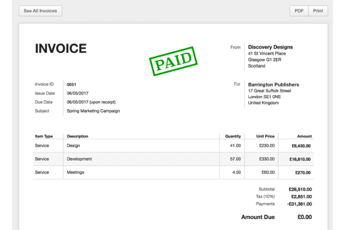
Task: Select subject Spring Marketing Campaign
Action: [93, 111]
